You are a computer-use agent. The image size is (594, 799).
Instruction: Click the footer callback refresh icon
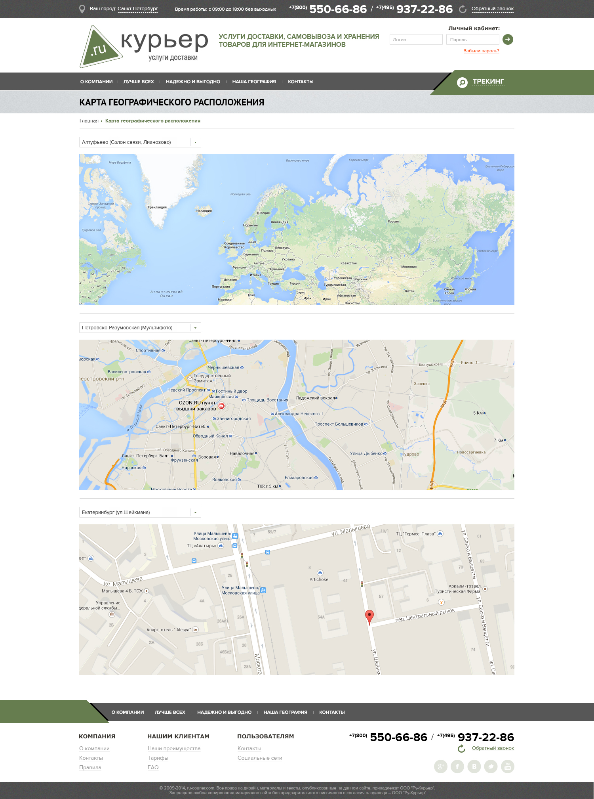pyautogui.click(x=461, y=749)
